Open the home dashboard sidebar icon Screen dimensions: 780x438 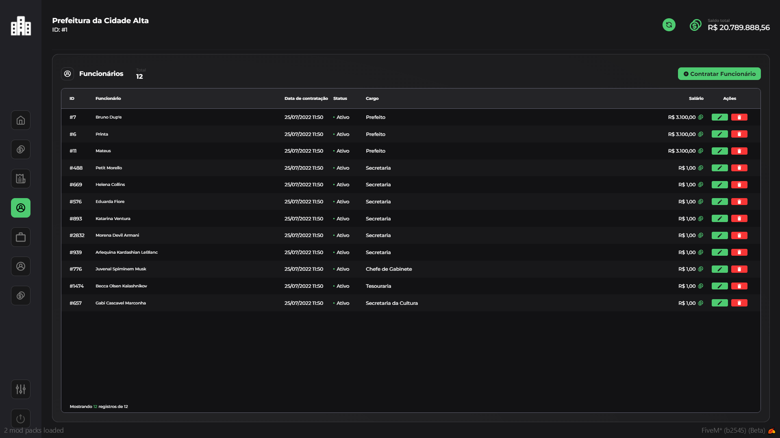[21, 121]
